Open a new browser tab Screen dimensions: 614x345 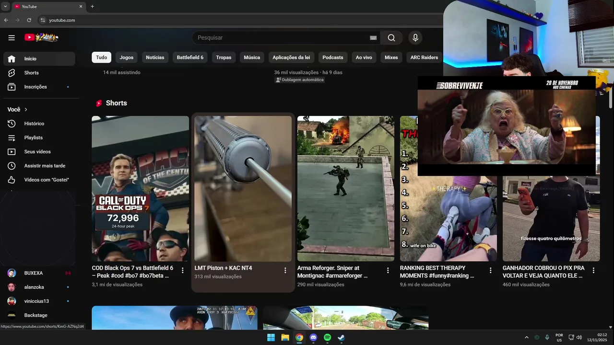coord(92,7)
